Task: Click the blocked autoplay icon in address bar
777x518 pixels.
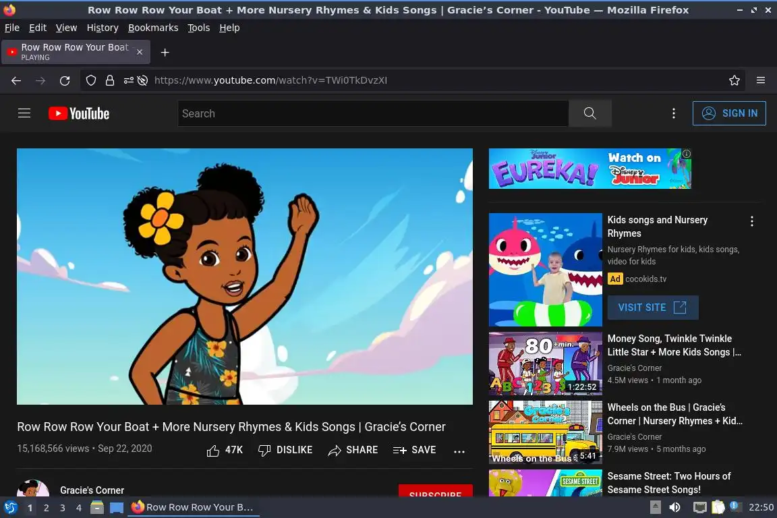Action: [x=143, y=80]
